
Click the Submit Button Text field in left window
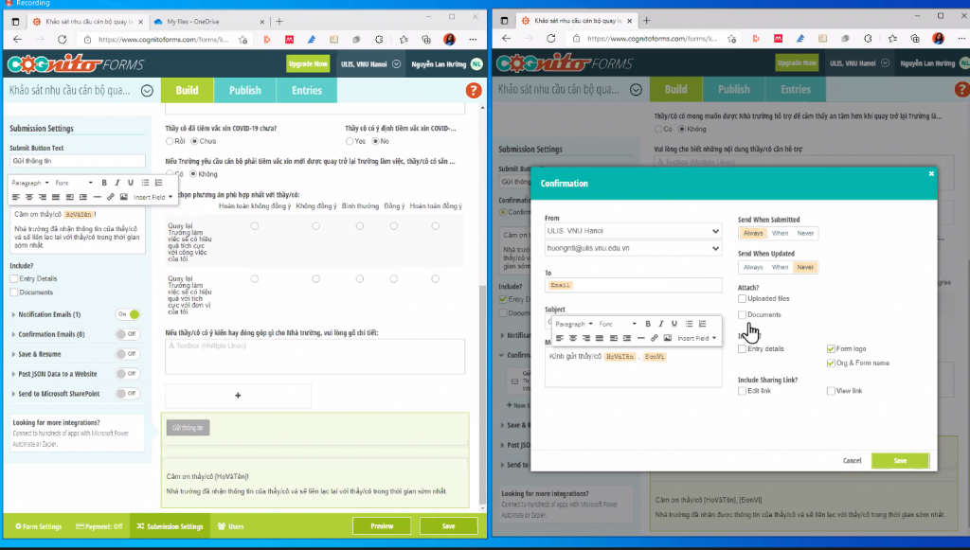tap(78, 161)
